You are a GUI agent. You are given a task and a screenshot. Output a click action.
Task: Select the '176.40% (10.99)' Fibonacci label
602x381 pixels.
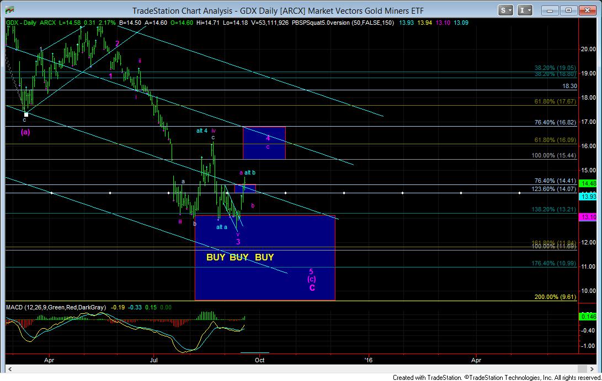[x=553, y=263]
